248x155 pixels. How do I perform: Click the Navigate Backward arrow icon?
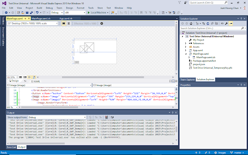click(x=6, y=13)
